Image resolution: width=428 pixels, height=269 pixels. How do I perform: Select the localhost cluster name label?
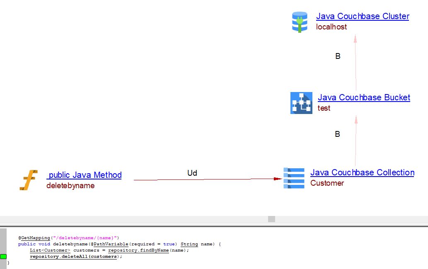[331, 27]
